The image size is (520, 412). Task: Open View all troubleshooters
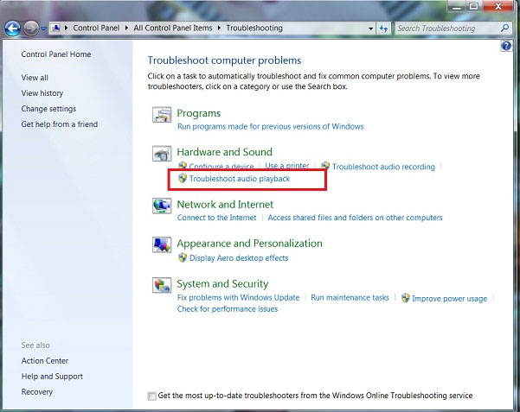(x=35, y=78)
